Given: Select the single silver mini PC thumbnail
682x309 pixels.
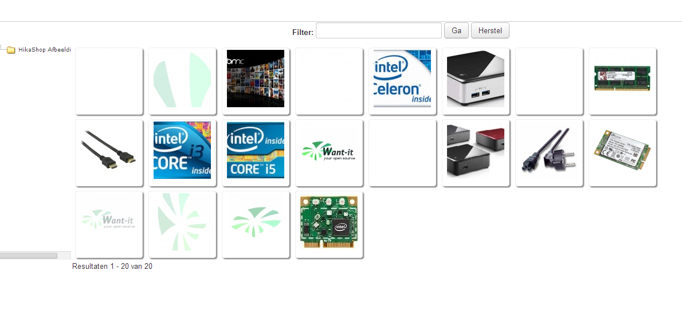Looking at the screenshot, I should pos(476,81).
